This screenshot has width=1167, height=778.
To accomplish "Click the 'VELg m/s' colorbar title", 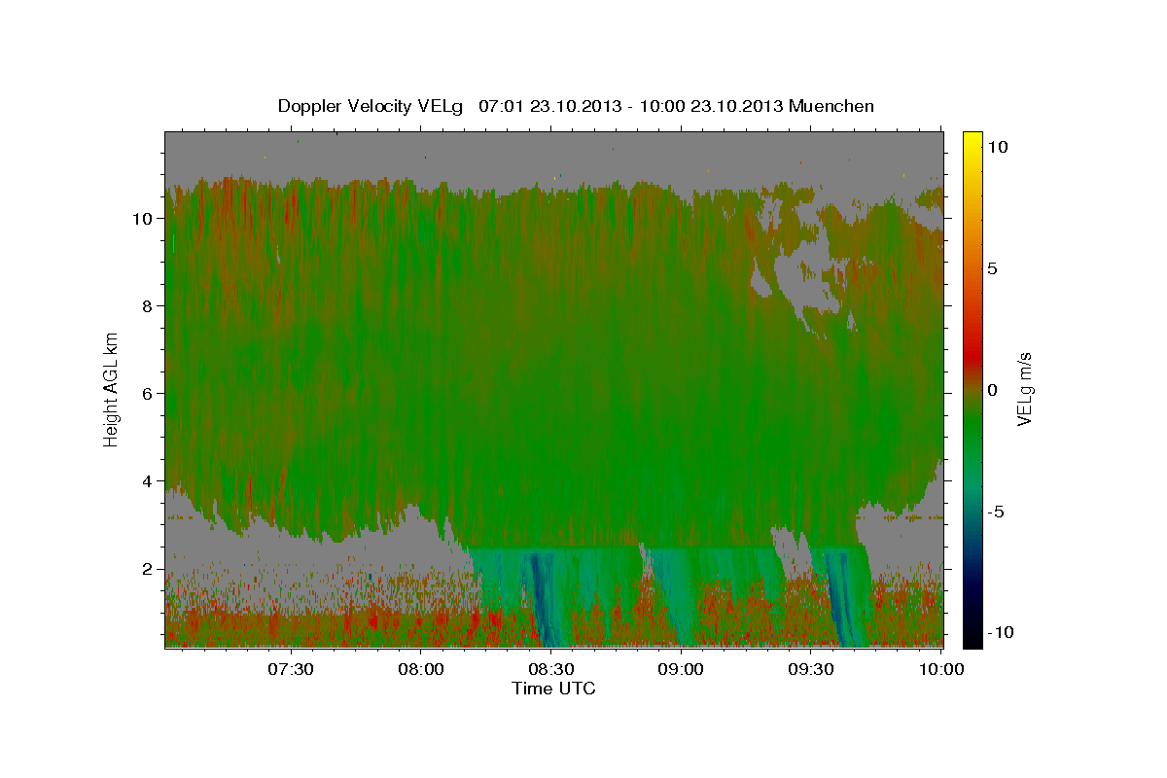I will point(1024,389).
